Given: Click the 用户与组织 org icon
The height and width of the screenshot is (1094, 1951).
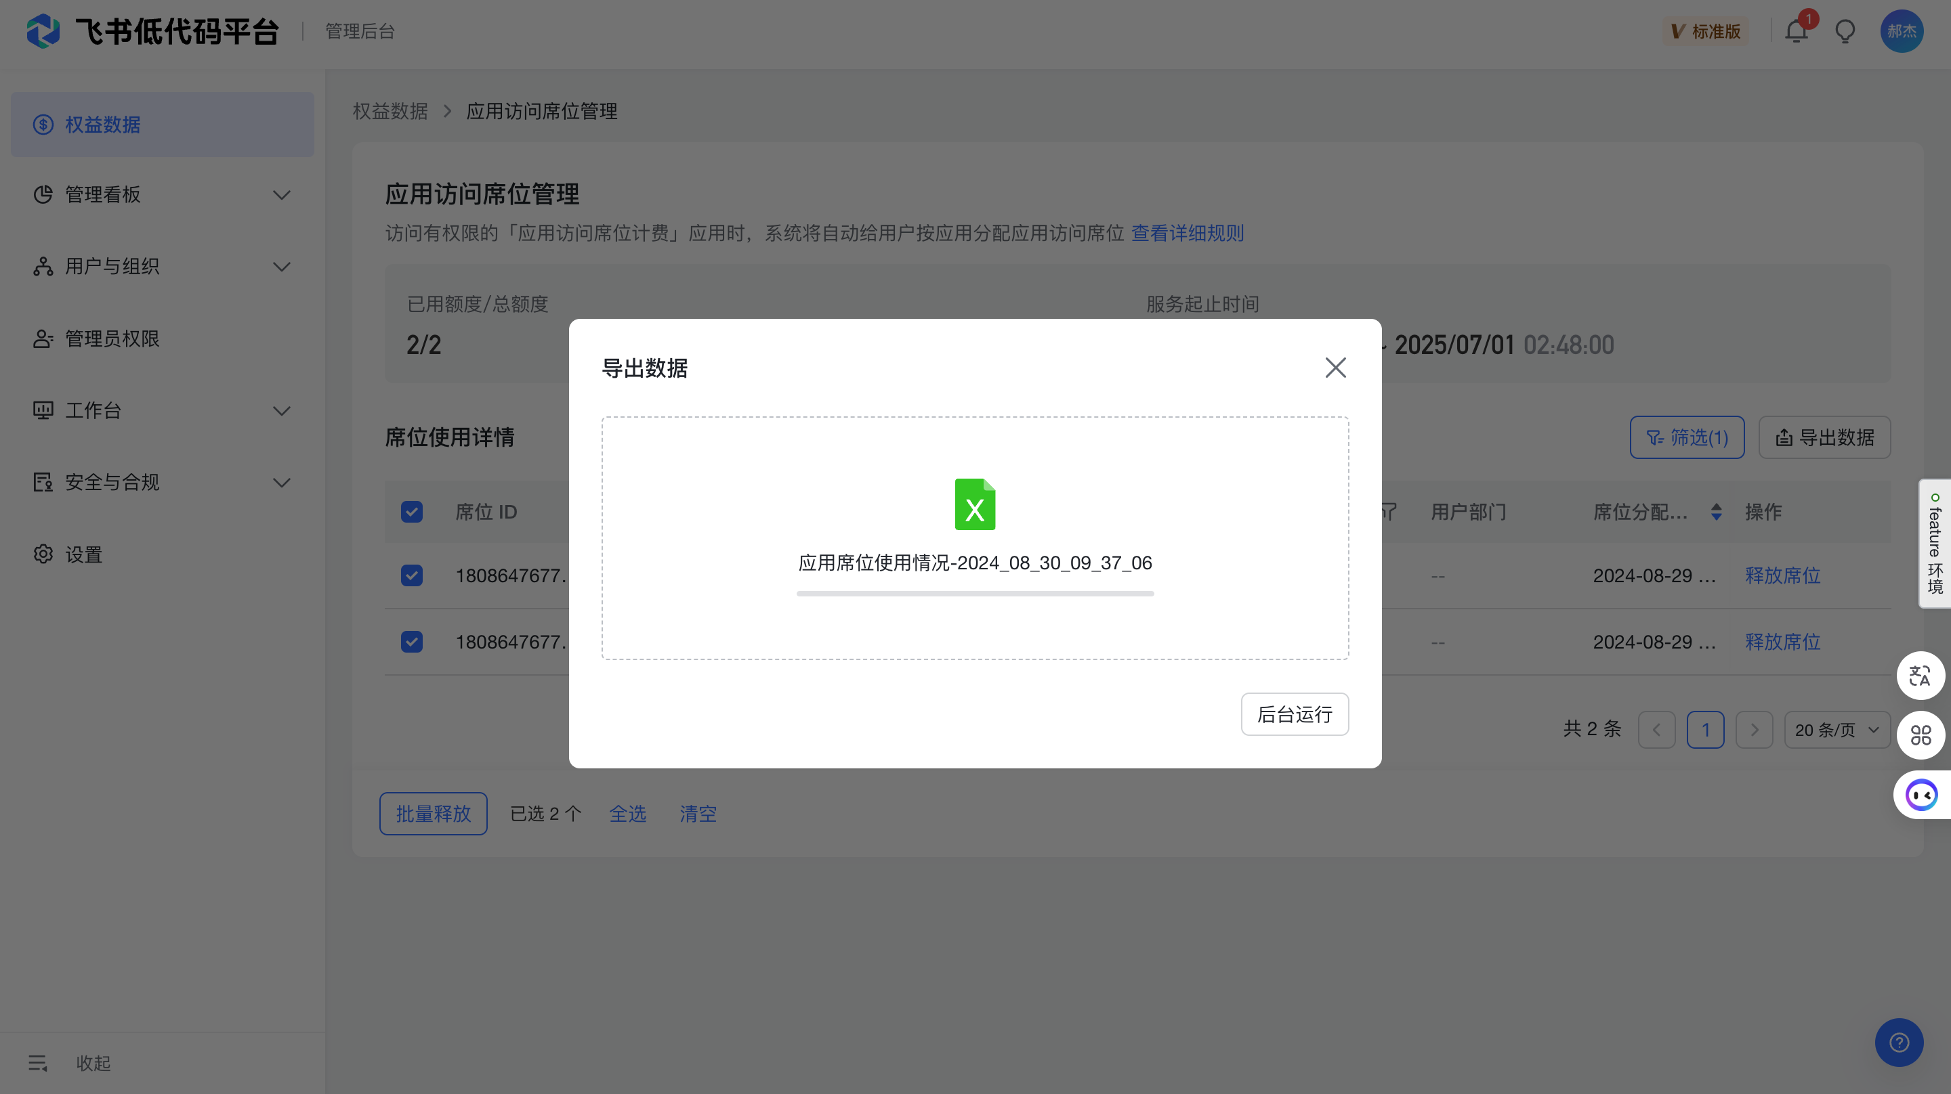Looking at the screenshot, I should 43,267.
